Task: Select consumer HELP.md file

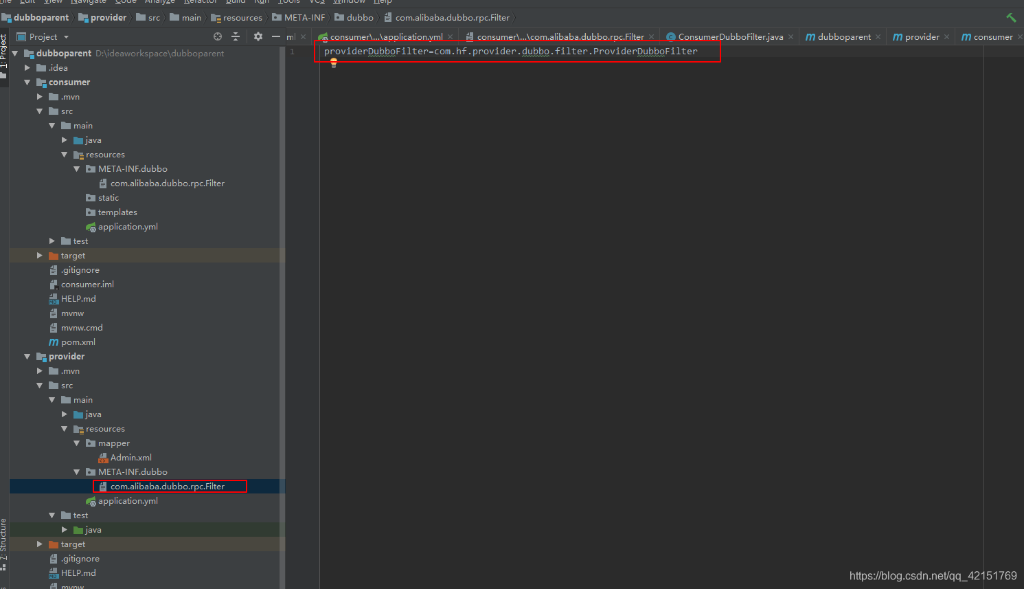Action: coord(78,298)
